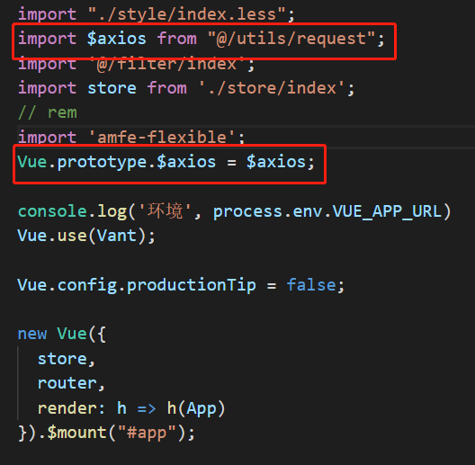Click the router property inside new Vue
This screenshot has width=475, height=465.
(x=67, y=383)
